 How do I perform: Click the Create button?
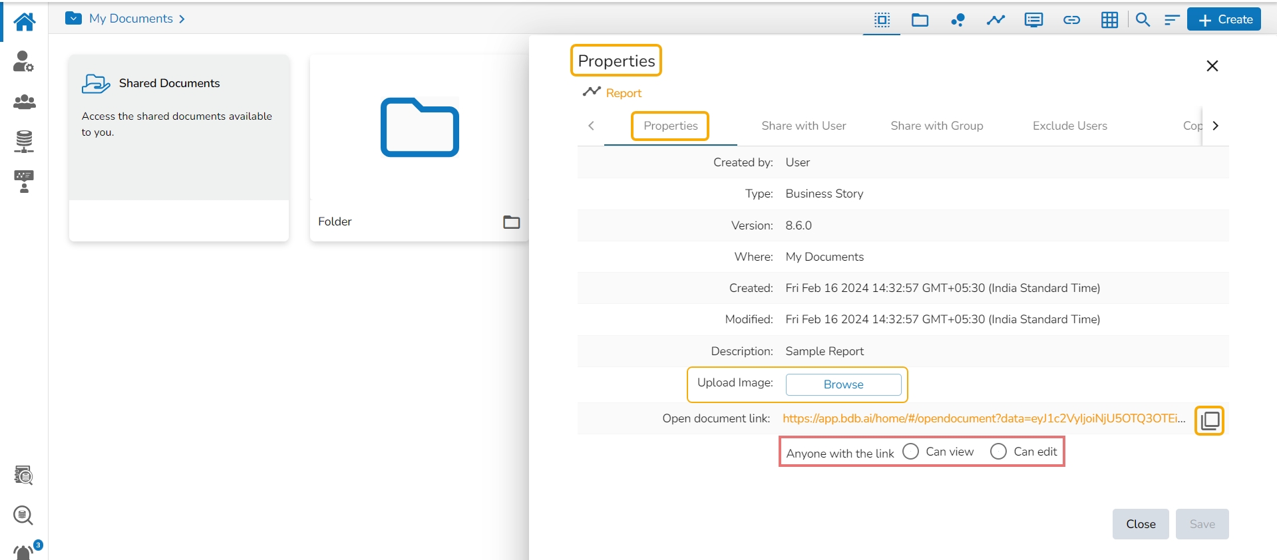click(x=1224, y=20)
